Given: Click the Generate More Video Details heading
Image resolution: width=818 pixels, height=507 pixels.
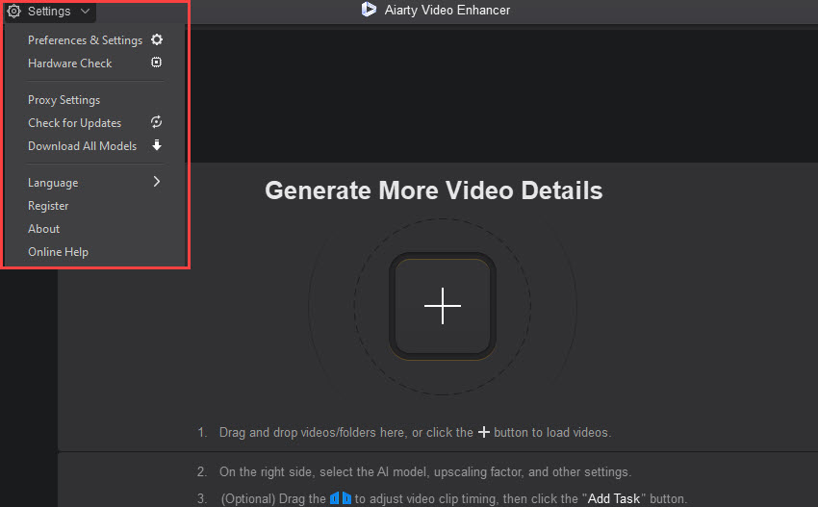Looking at the screenshot, I should 433,190.
